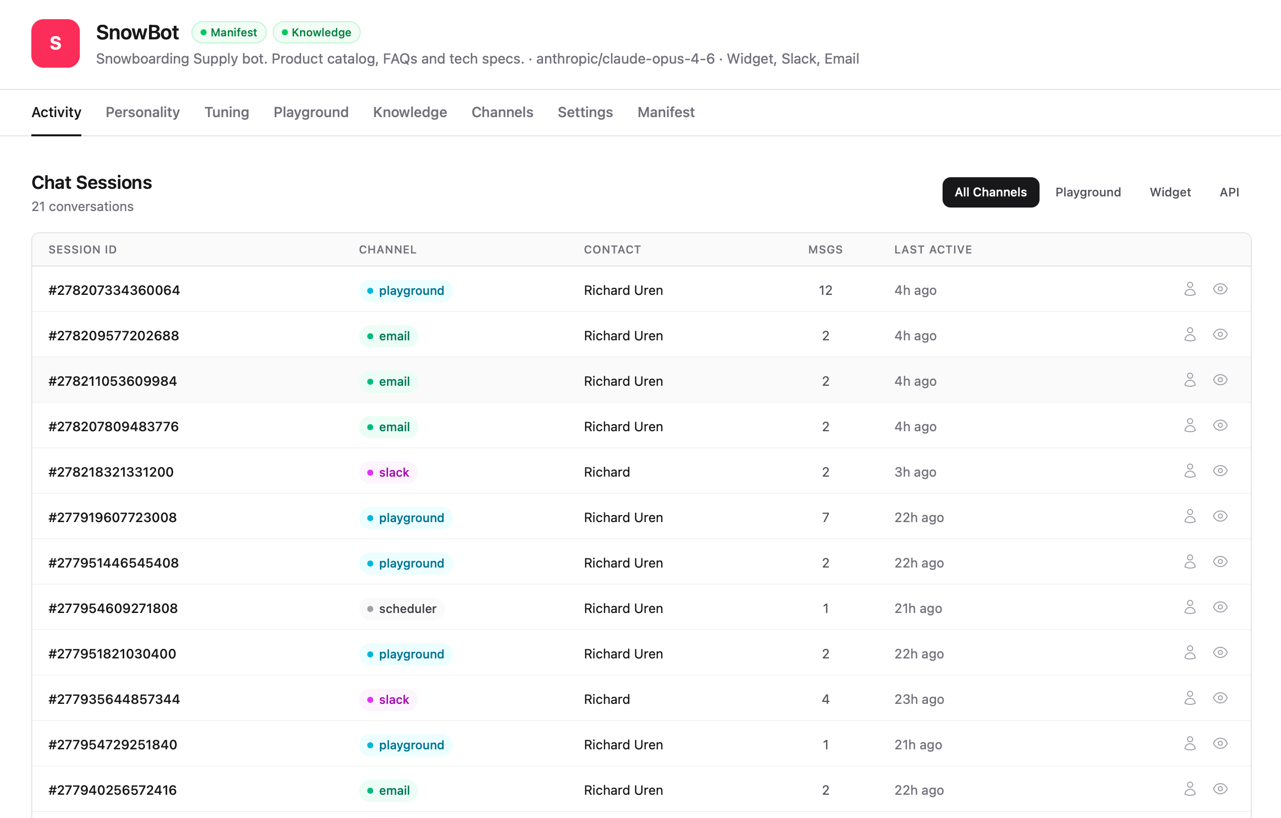View details via eye icon on the slack session #278218321331200
This screenshot has width=1281, height=818.
(x=1220, y=471)
